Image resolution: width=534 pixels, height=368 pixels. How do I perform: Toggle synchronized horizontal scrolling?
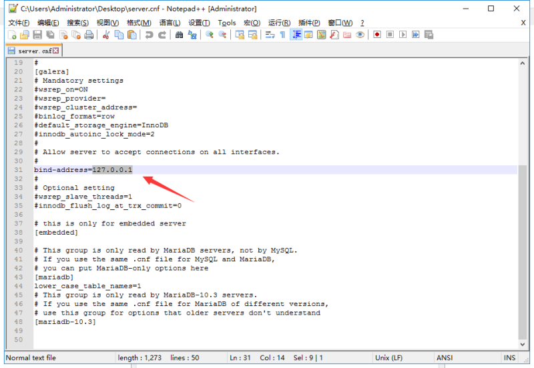pos(253,35)
